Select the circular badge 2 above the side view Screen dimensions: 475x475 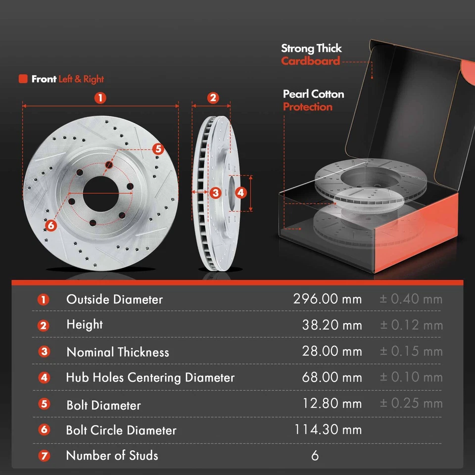click(x=213, y=98)
